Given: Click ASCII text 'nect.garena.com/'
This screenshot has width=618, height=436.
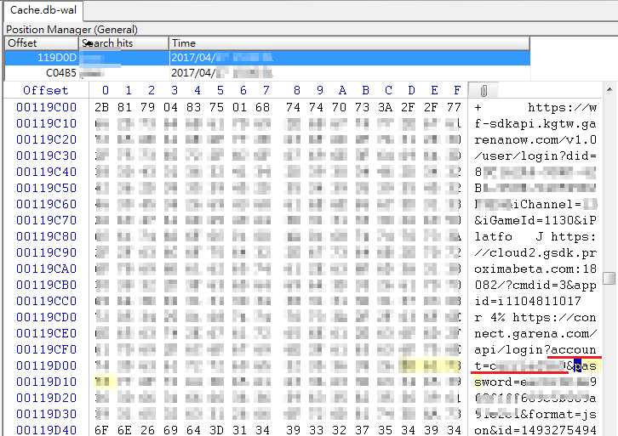Looking at the screenshot, I should (x=535, y=333).
